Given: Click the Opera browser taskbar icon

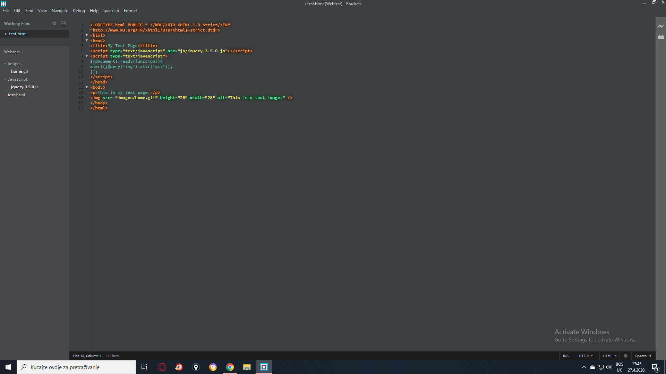Looking at the screenshot, I should pyautogui.click(x=162, y=367).
